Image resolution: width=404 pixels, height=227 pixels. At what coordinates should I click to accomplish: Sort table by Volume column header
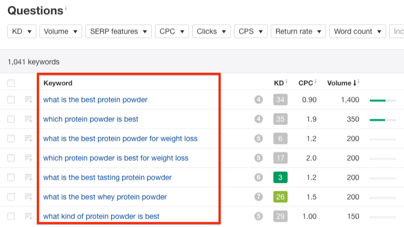[340, 83]
